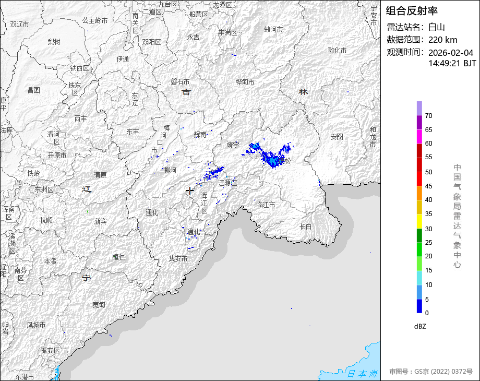This screenshot has width=480, height=381.
Task: Click the 桦甸市 map label
Action: click(245, 82)
